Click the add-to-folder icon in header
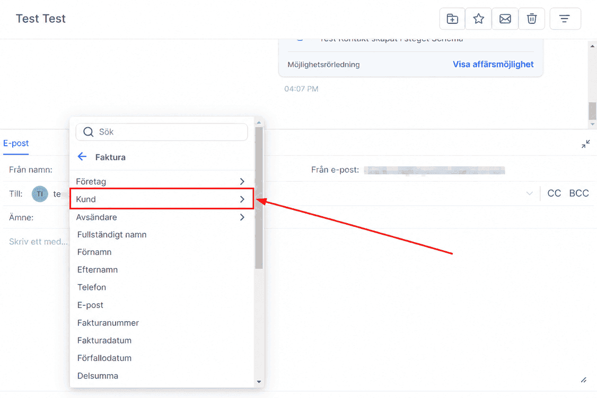The height and width of the screenshot is (398, 597). [452, 19]
